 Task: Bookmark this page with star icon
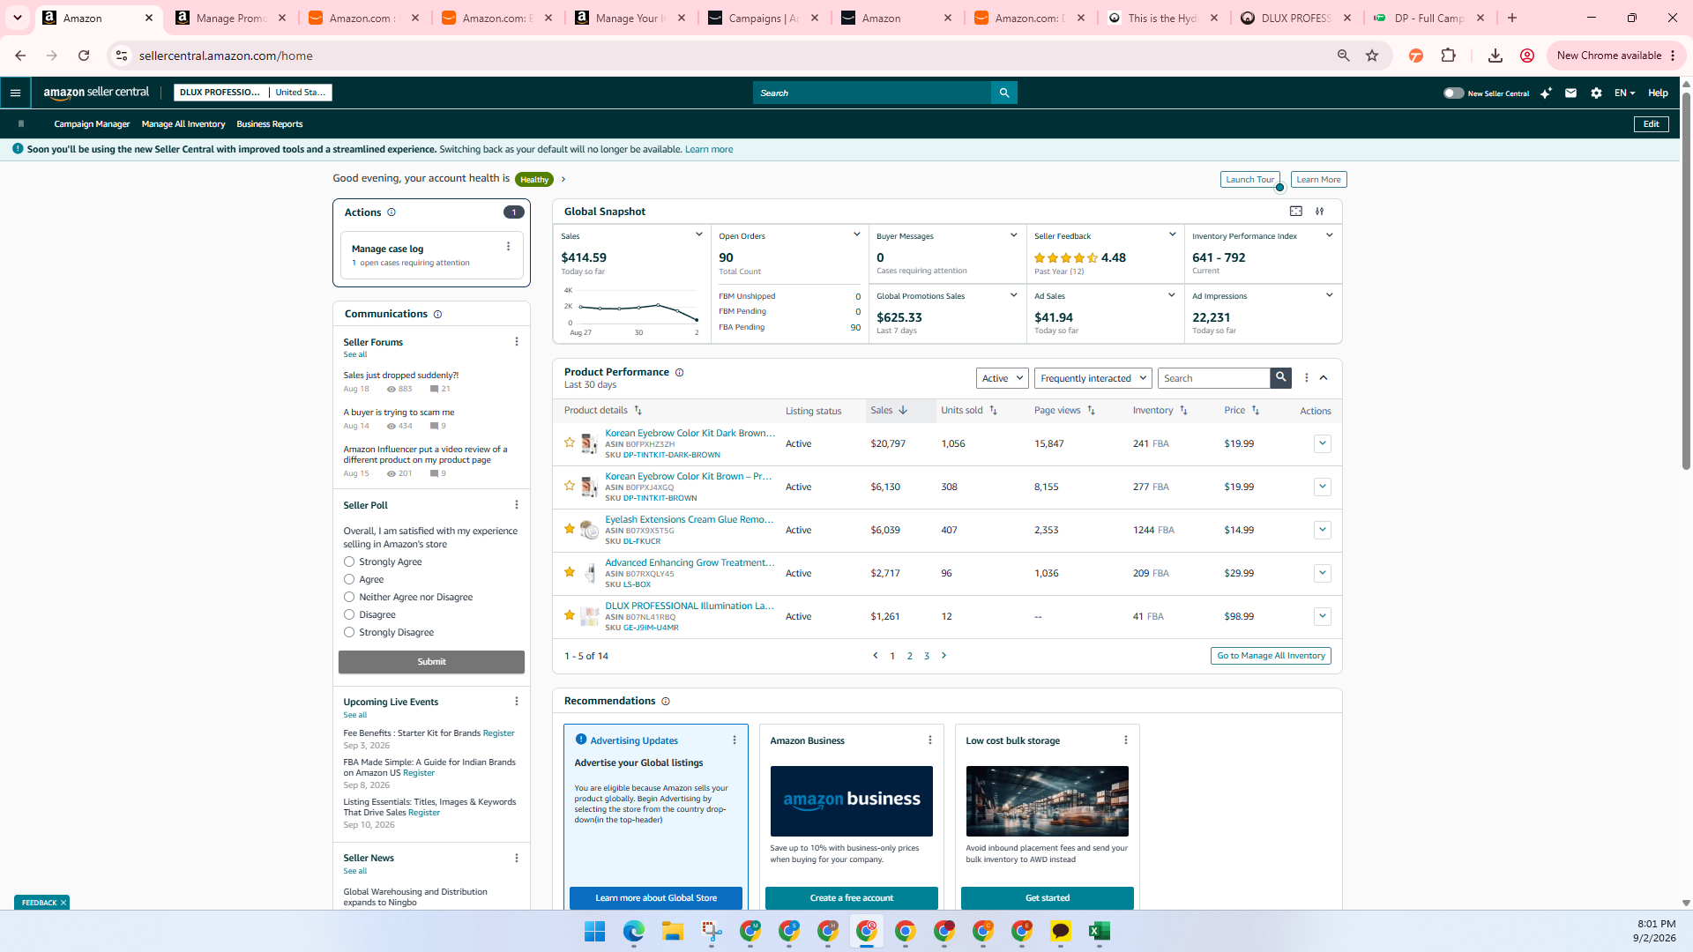click(1372, 56)
